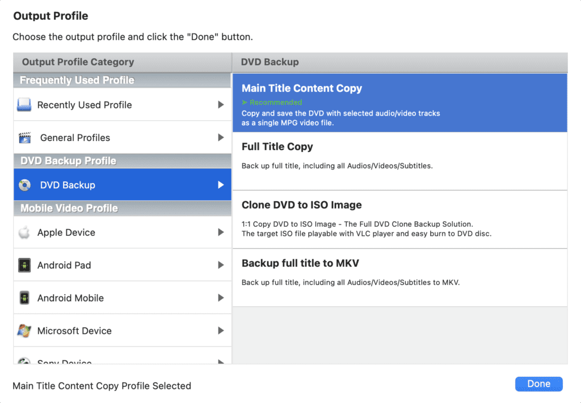Expand the DVD Backup arrow
The height and width of the screenshot is (403, 581).
pyautogui.click(x=221, y=185)
